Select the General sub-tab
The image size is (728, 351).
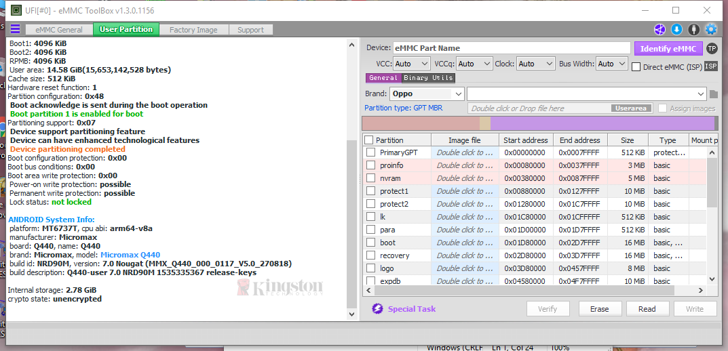click(383, 78)
